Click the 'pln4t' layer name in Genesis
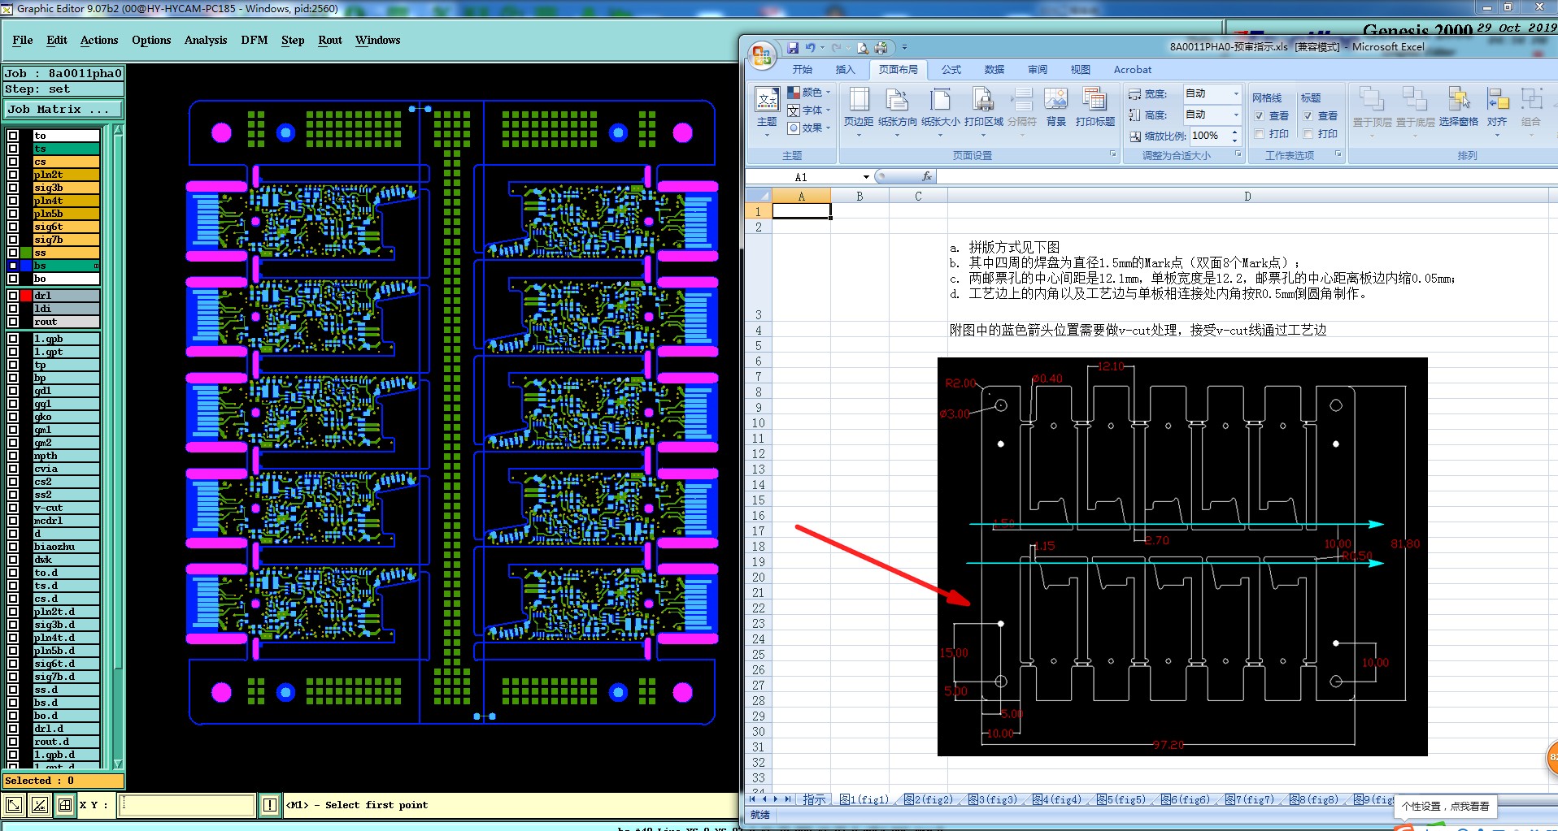 pyautogui.click(x=66, y=201)
